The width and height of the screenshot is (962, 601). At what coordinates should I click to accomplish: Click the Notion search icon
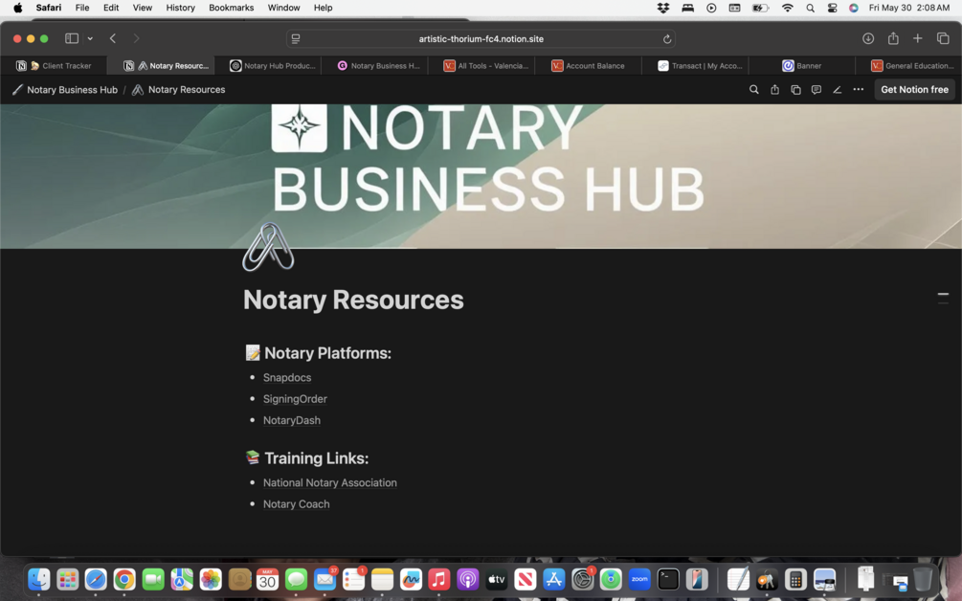(753, 90)
